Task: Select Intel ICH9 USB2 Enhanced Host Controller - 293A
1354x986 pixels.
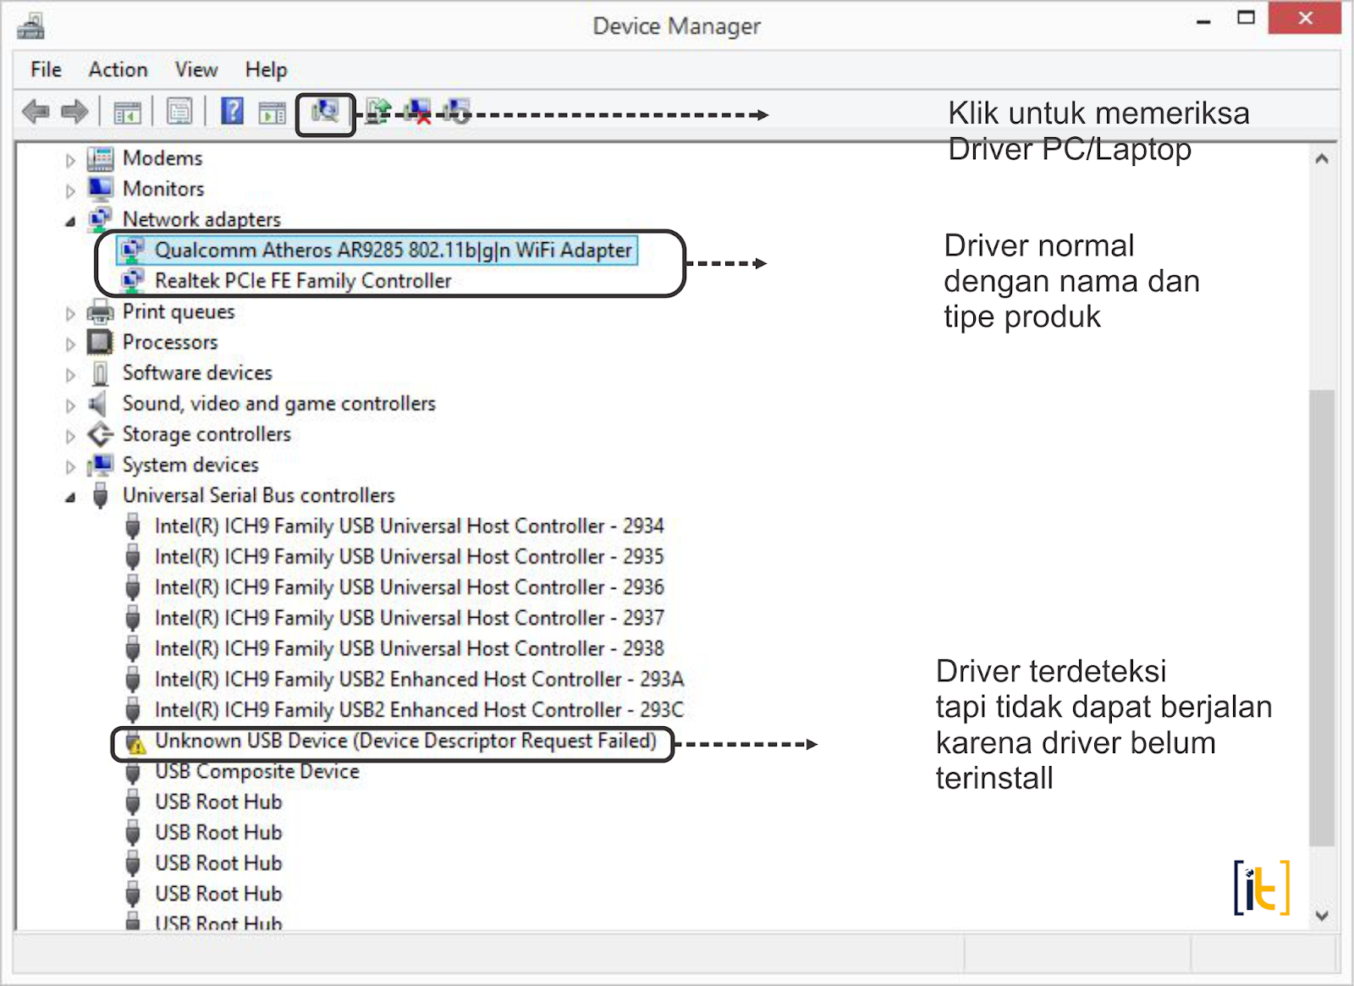Action: [419, 679]
